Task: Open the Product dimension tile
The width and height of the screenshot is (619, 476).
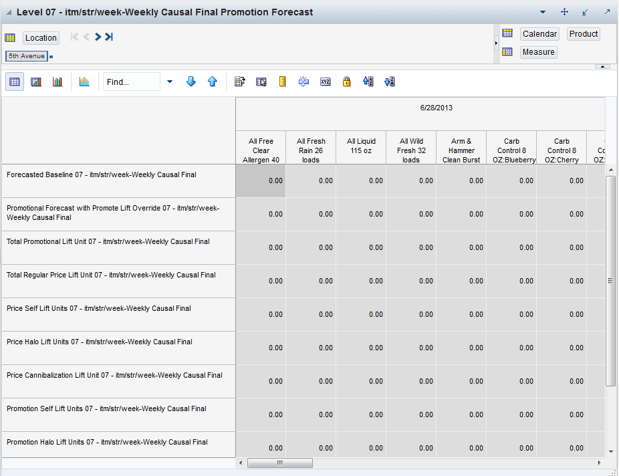Action: 583,34
